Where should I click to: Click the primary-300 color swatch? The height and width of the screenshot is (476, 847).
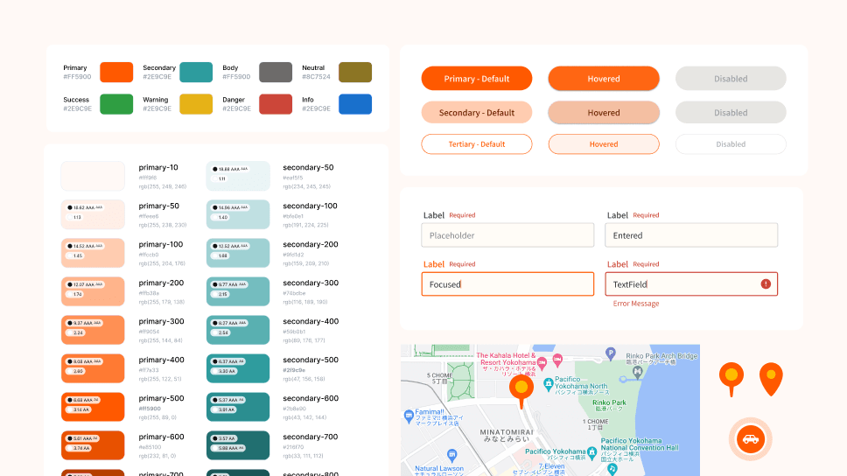pyautogui.click(x=93, y=330)
